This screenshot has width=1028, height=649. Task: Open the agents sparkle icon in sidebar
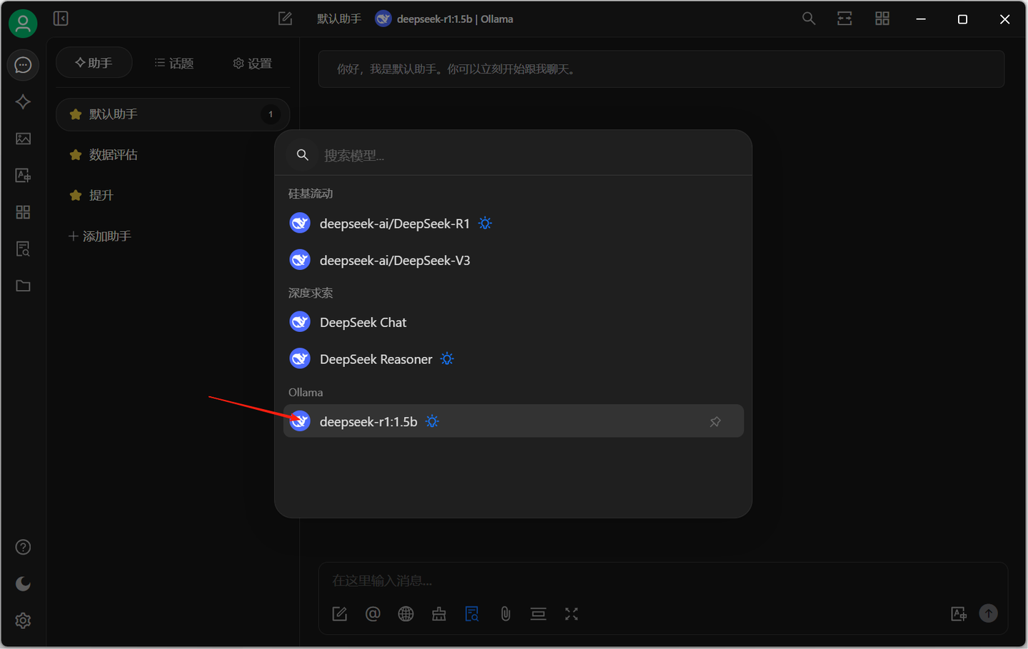click(23, 102)
